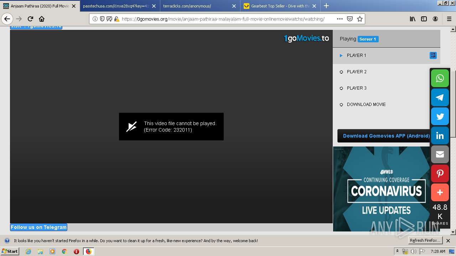Dismiss the Firefox refresh notification bar
The width and height of the screenshot is (456, 256).
pos(448,241)
